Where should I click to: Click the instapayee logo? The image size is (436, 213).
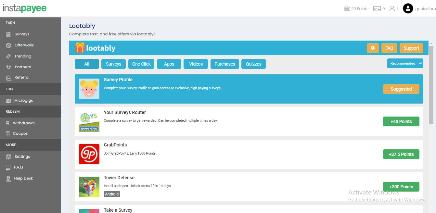[25, 8]
